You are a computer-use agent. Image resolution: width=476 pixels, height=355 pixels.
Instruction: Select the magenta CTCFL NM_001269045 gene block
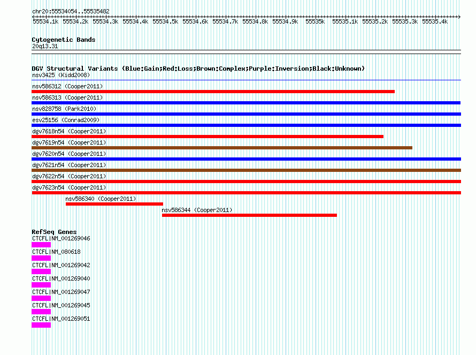(x=41, y=312)
